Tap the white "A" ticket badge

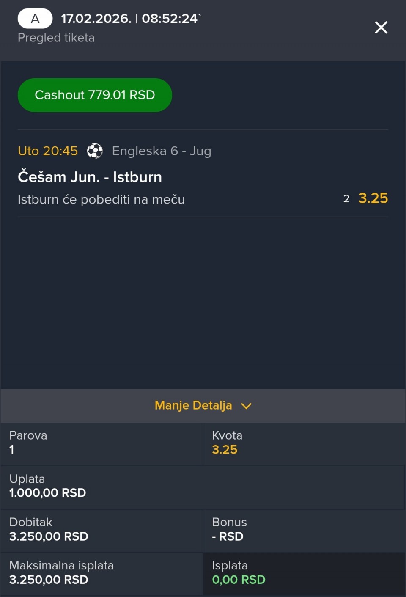coord(35,19)
